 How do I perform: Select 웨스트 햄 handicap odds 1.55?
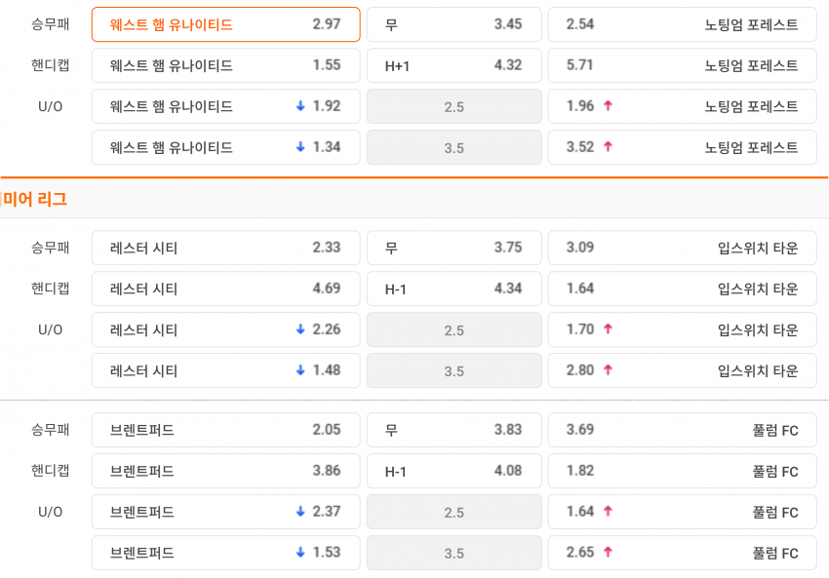(x=225, y=65)
